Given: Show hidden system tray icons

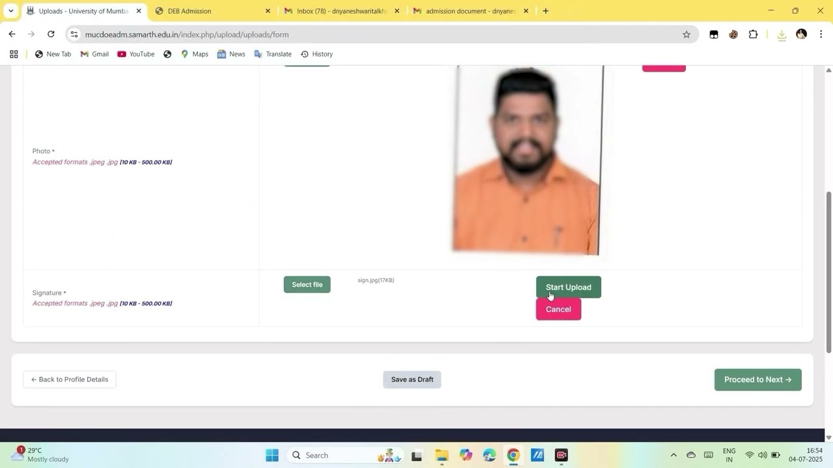Looking at the screenshot, I should (674, 455).
